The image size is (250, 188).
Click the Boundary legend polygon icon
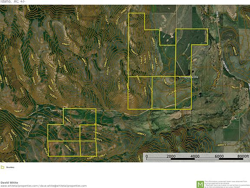(3, 167)
